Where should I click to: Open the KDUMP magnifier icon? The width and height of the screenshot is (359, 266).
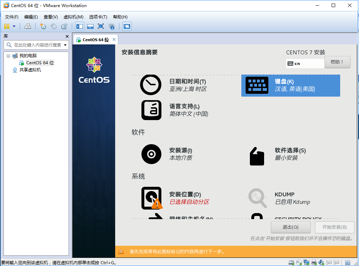[x=257, y=198]
